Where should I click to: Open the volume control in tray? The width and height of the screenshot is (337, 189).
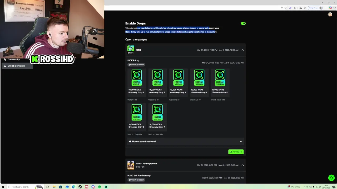[x=320, y=187]
